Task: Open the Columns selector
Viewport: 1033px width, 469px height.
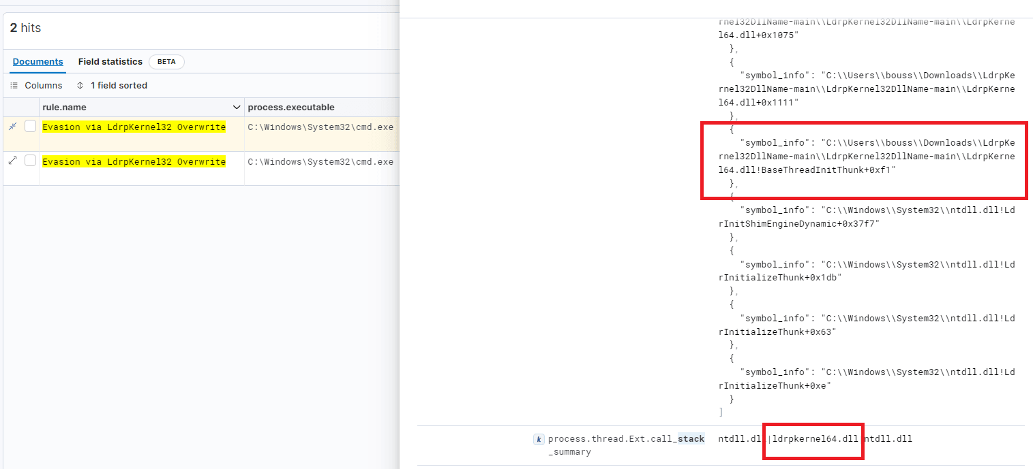Action: (36, 86)
